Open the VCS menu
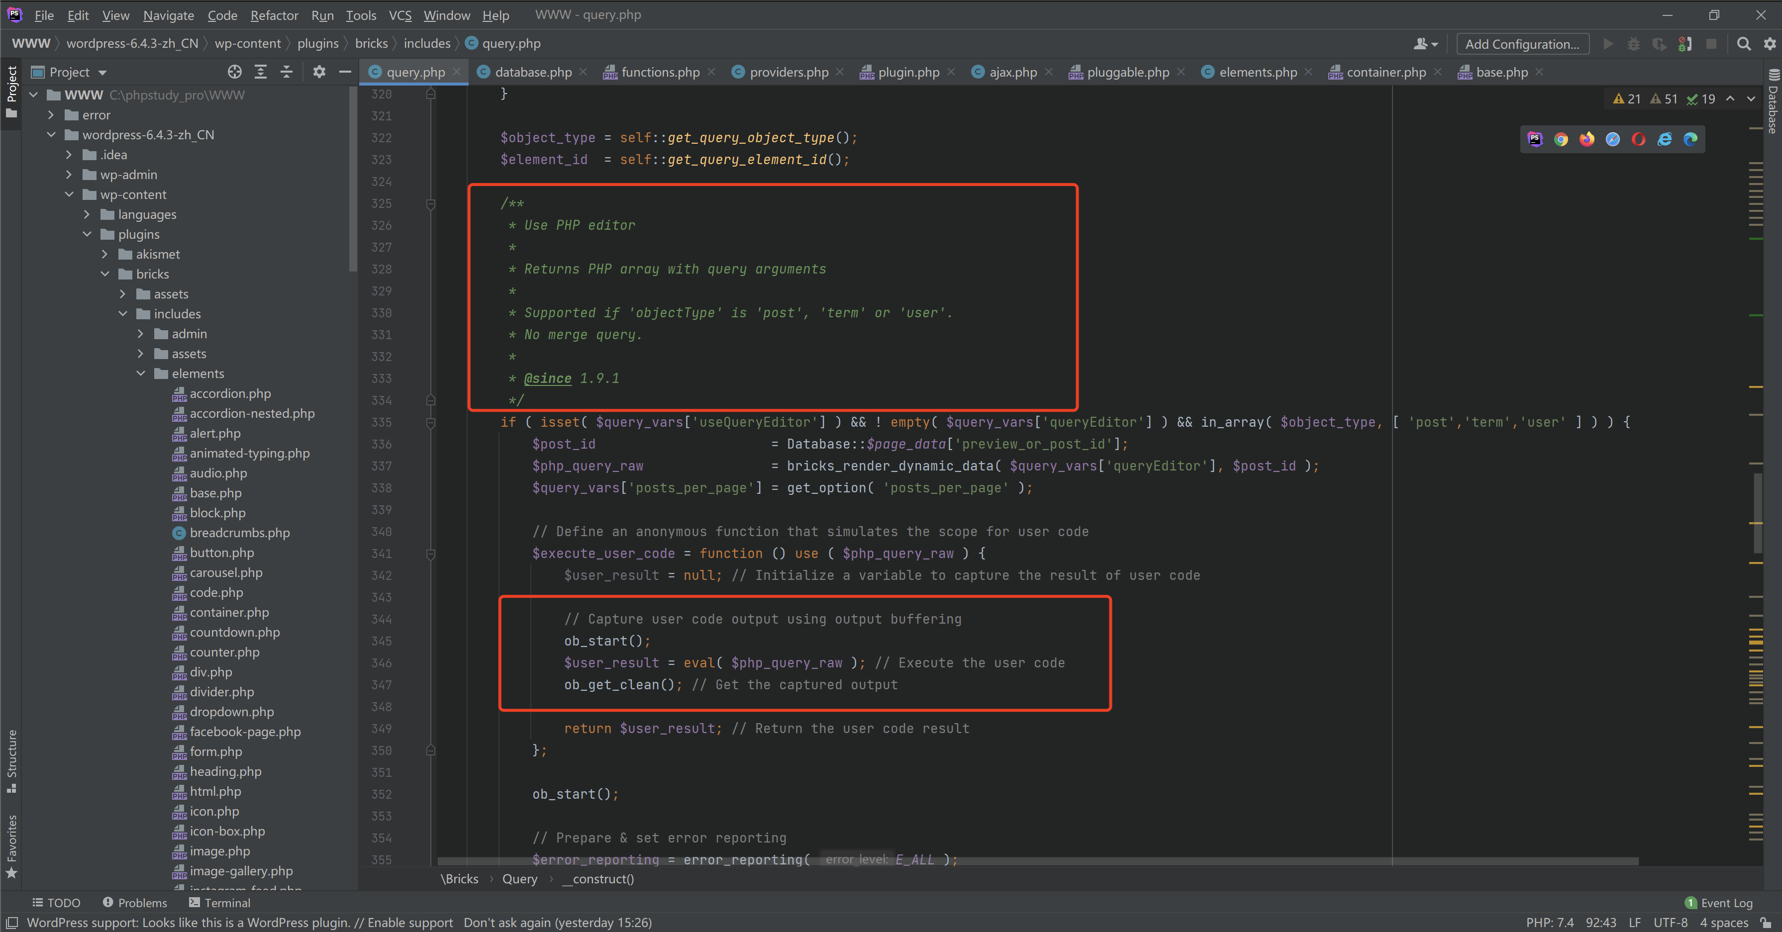 400,14
